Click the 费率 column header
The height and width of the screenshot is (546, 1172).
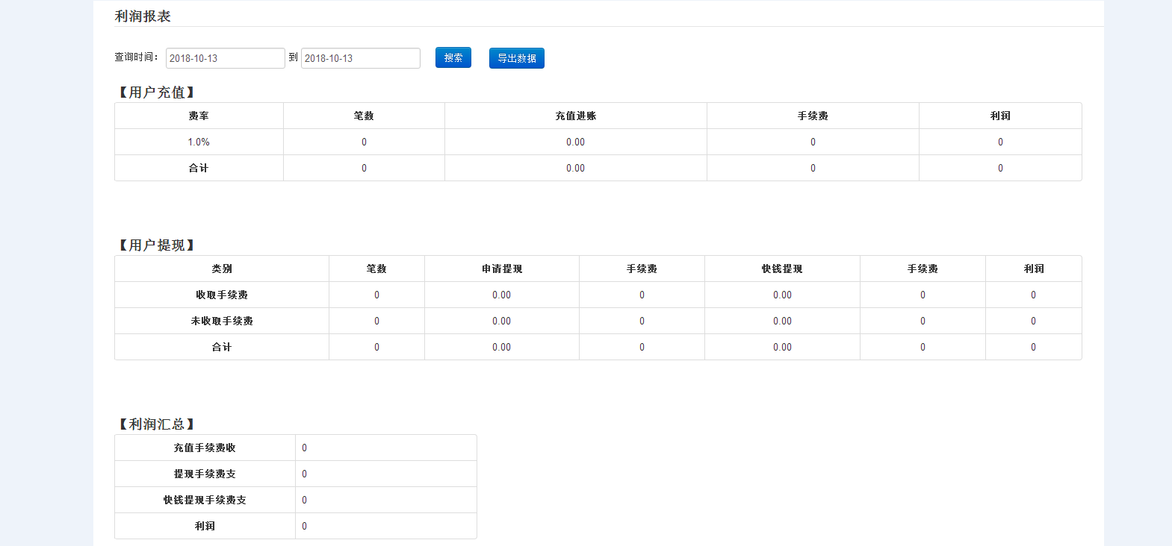(199, 116)
